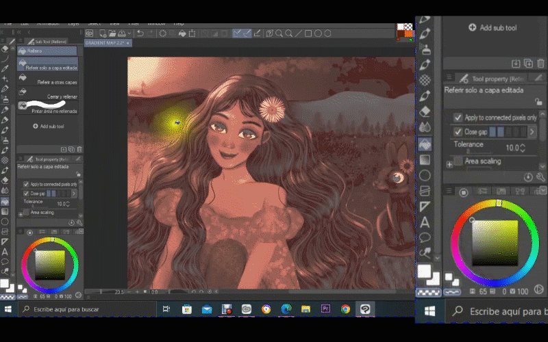Image resolution: width=548 pixels, height=342 pixels.
Task: Expand Area scaling plus button in enlarged panel
Action: click(x=449, y=163)
